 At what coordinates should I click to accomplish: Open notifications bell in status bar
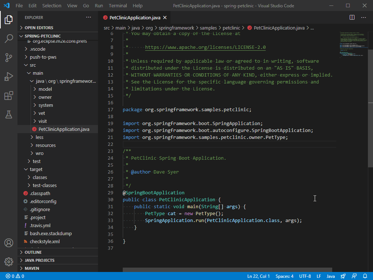[x=365, y=276]
